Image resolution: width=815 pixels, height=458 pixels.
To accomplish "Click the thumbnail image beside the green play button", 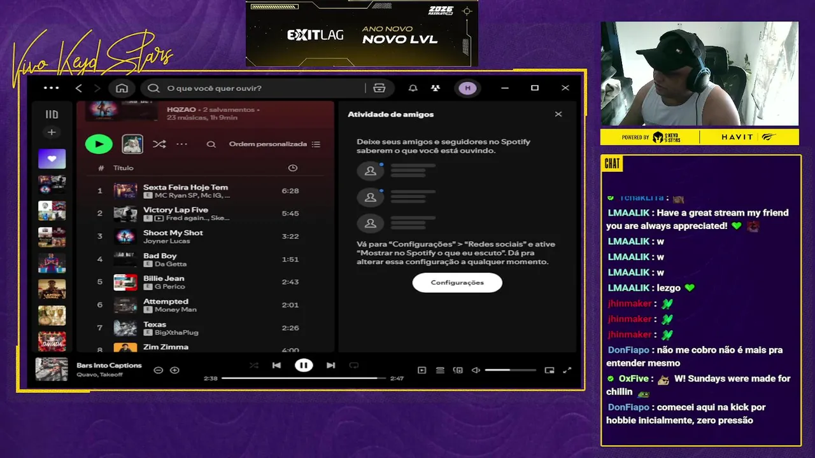I will coord(132,144).
